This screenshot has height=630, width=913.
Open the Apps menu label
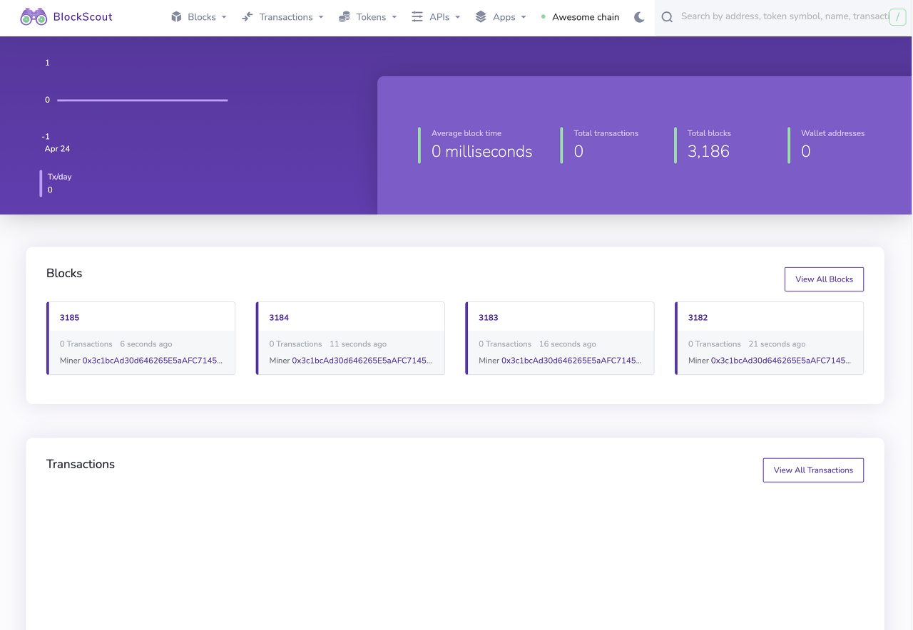pos(504,17)
